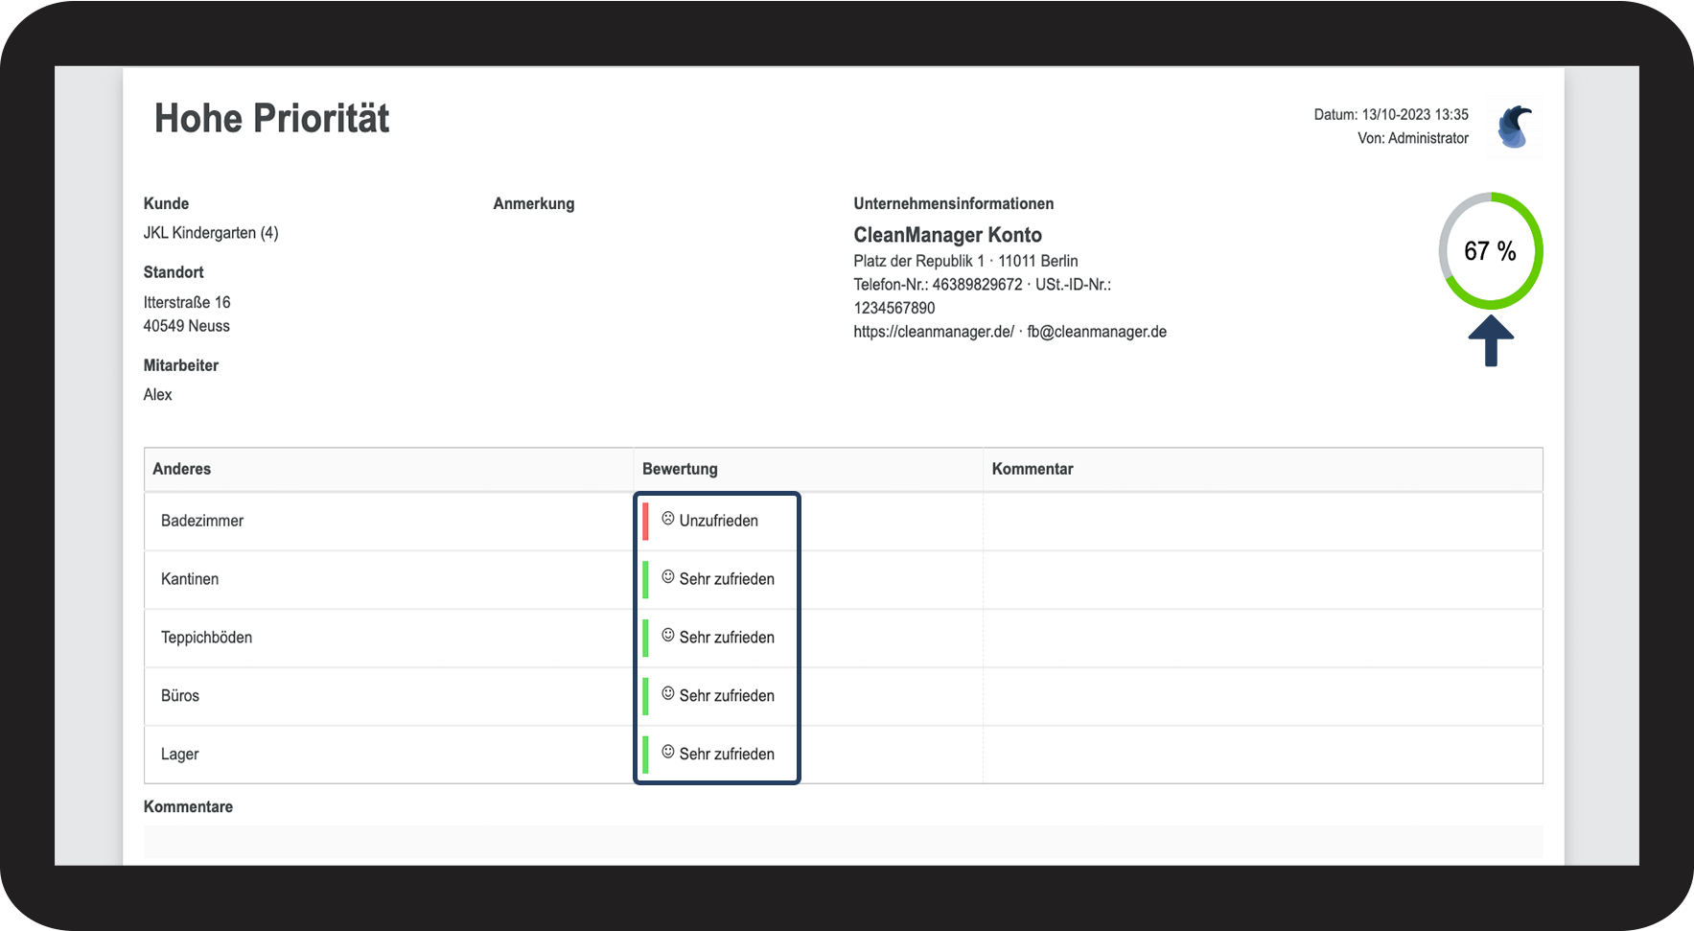
Task: Click the smiley icon in Teppichböden row
Action: [668, 636]
